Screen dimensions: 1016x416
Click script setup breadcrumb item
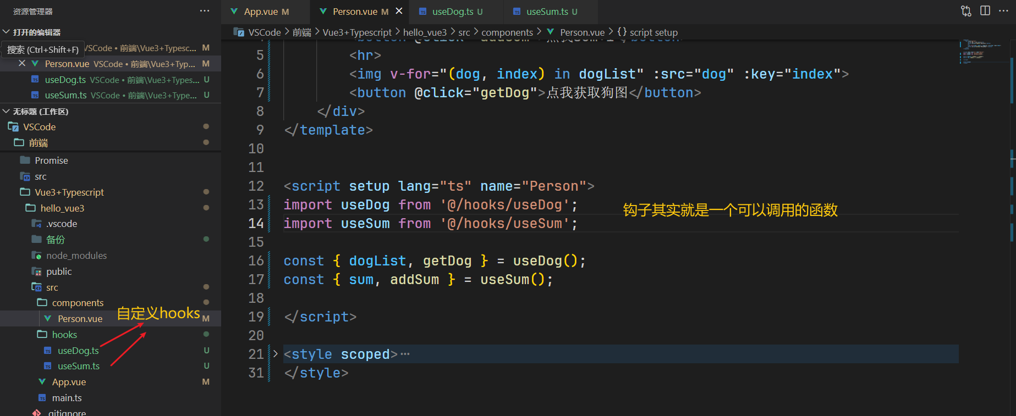tap(653, 32)
